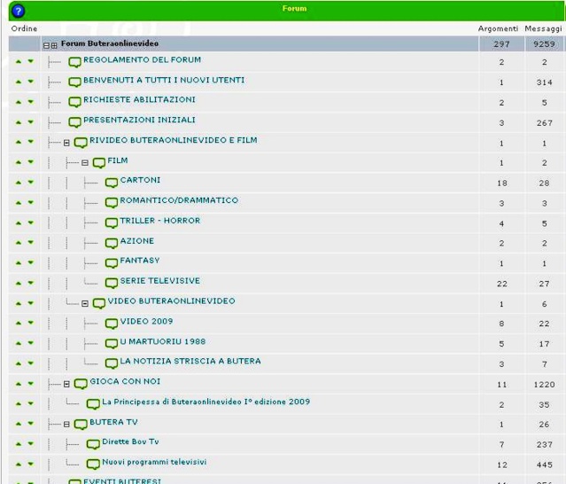Click the speech bubble icon beside CARTONI
This screenshot has height=484, width=566.
112,183
